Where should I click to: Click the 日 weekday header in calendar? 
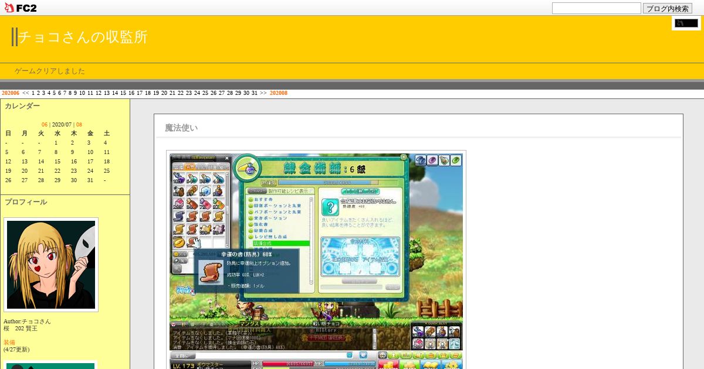click(x=8, y=134)
